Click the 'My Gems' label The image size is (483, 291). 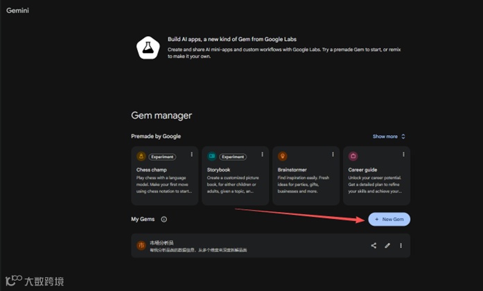tap(143, 219)
